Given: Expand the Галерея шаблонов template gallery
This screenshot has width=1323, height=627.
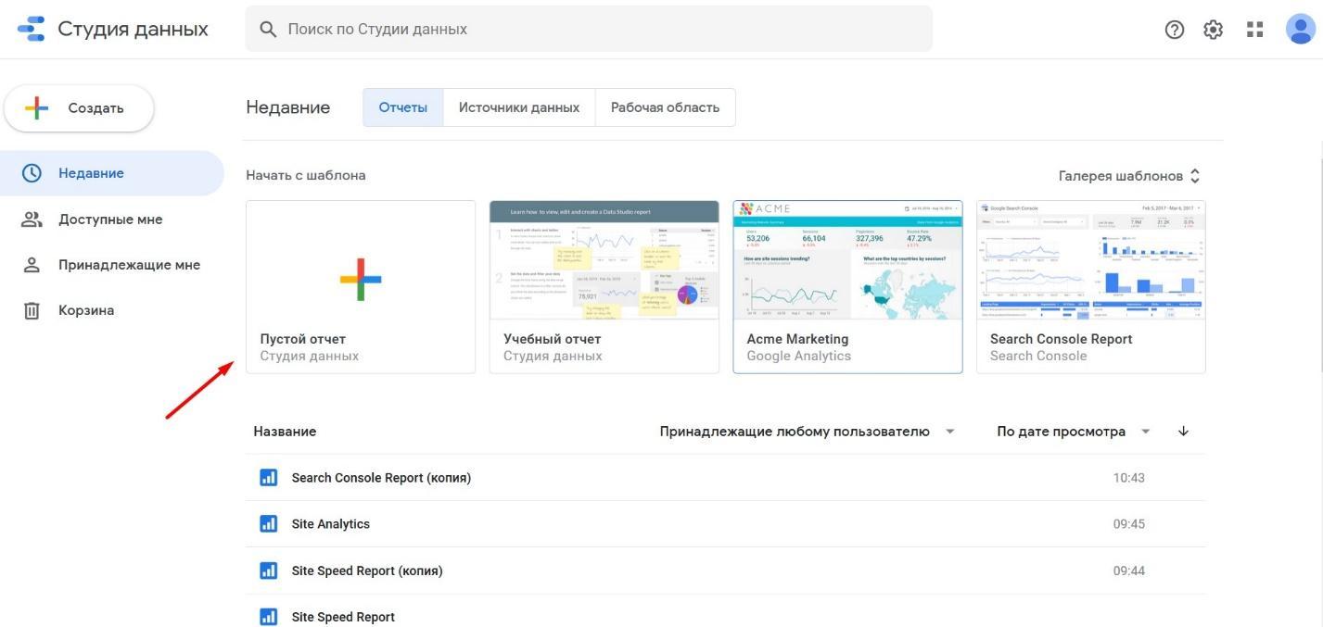Looking at the screenshot, I should pyautogui.click(x=1129, y=176).
